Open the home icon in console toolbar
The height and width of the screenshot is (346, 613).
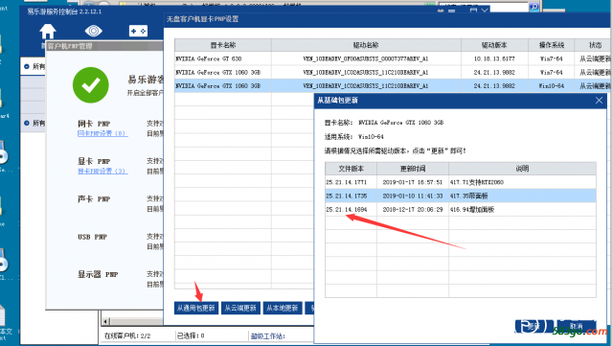point(48,32)
